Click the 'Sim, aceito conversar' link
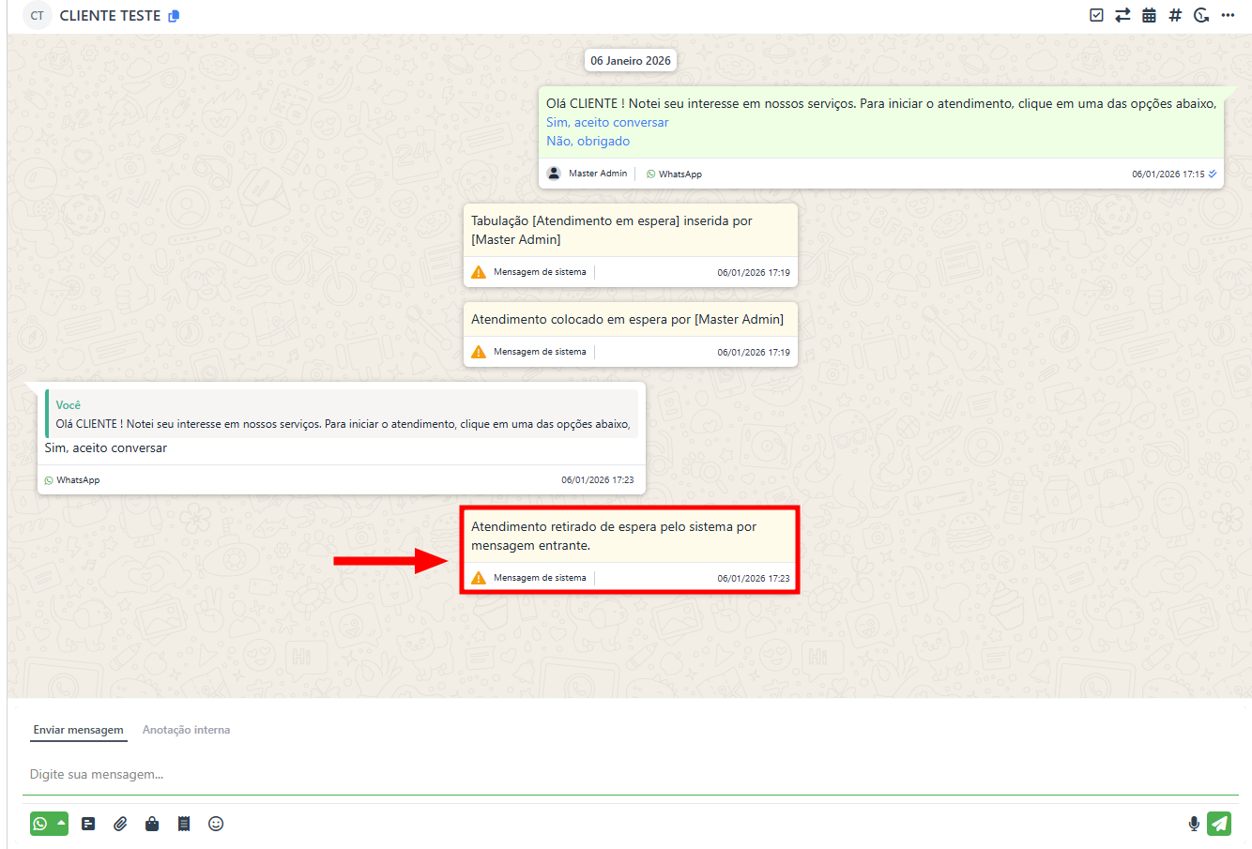Screen dimensions: 1252x849 coord(607,122)
